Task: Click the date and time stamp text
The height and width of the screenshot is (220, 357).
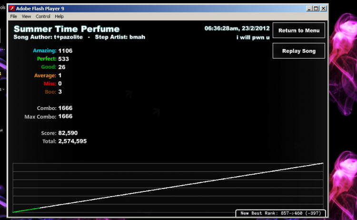Action: point(237,28)
